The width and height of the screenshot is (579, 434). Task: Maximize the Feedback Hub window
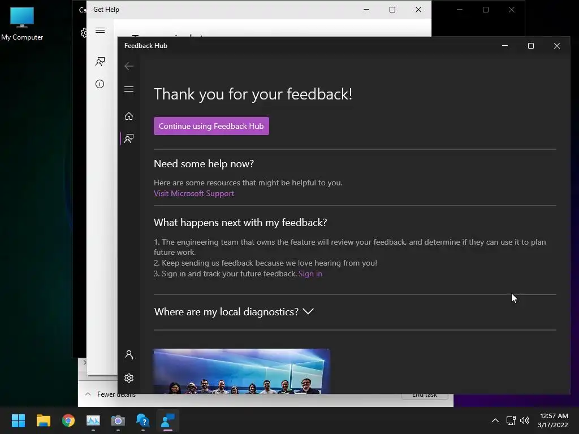pos(530,46)
